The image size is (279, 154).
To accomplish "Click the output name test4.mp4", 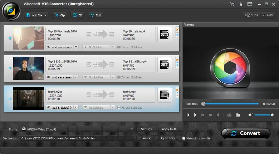I will pos(130,92).
